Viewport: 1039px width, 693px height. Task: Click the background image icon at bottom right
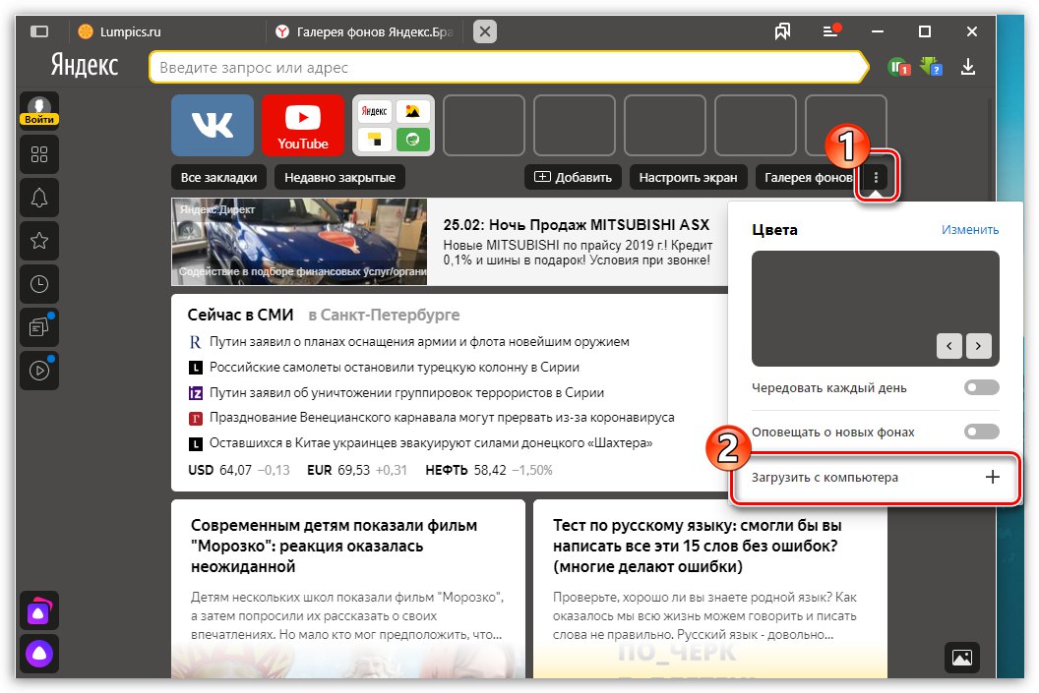[x=962, y=658]
